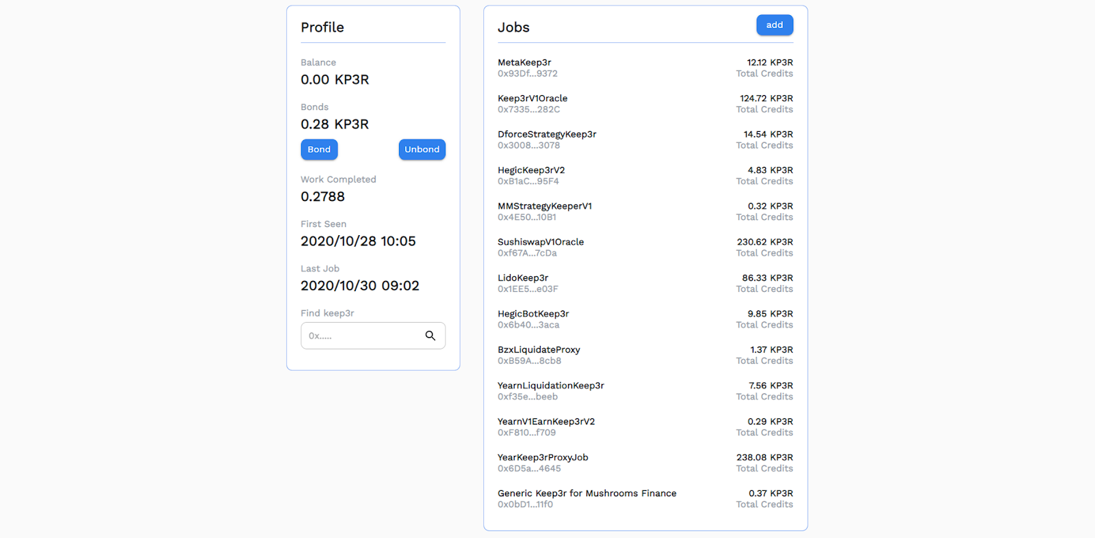Open the YearKeep3rProxyJob entry
This screenshot has height=538, width=1095.
click(x=543, y=457)
